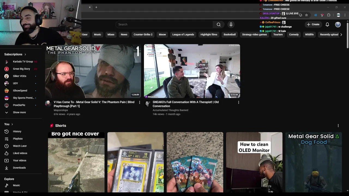Show more category chips with the right arrow
The height and width of the screenshot is (196, 349).
click(341, 35)
